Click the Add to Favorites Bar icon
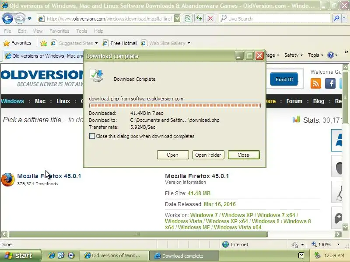 pyautogui.click(x=44, y=43)
